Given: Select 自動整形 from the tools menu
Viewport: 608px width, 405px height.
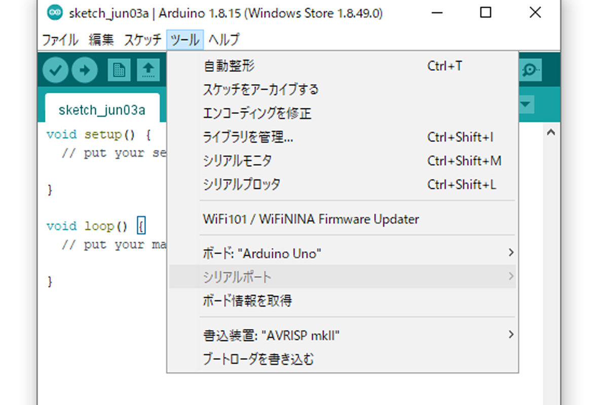Looking at the screenshot, I should tap(229, 66).
